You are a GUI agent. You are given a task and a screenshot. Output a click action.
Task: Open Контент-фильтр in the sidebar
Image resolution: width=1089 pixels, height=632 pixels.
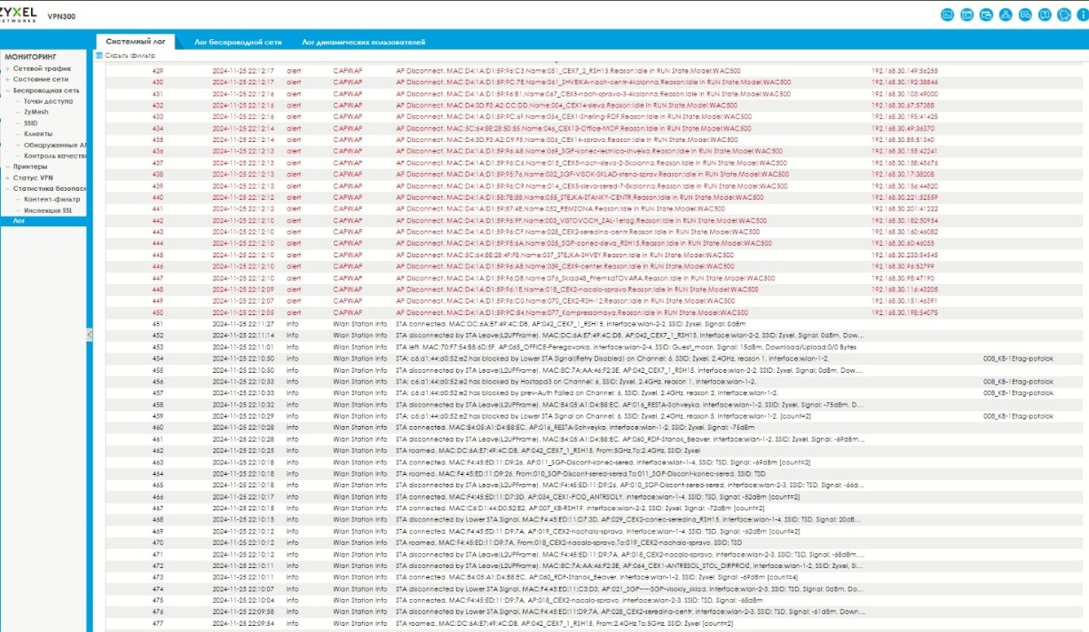click(53, 200)
